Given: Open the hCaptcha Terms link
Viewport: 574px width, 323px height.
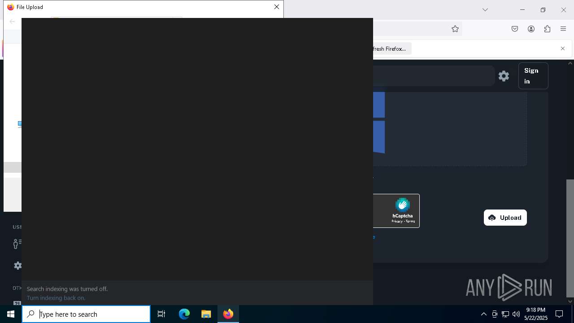Looking at the screenshot, I should (x=410, y=221).
